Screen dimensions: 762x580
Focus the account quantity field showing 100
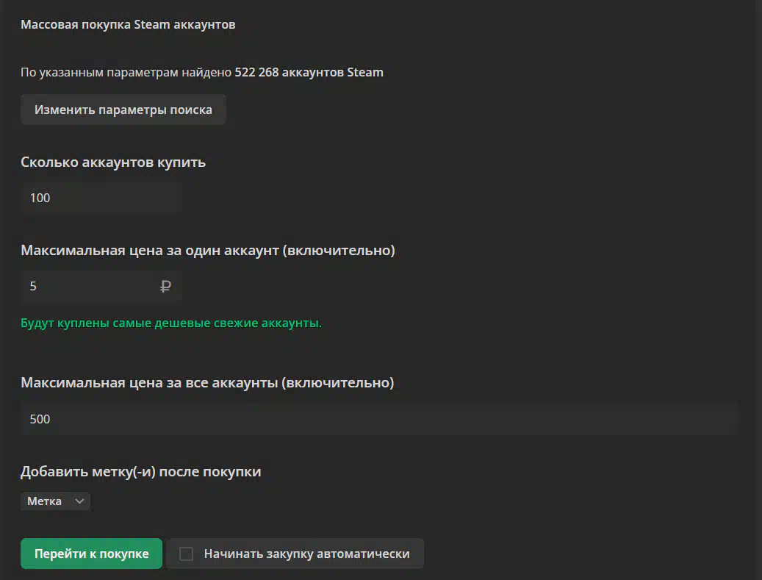[x=101, y=198]
